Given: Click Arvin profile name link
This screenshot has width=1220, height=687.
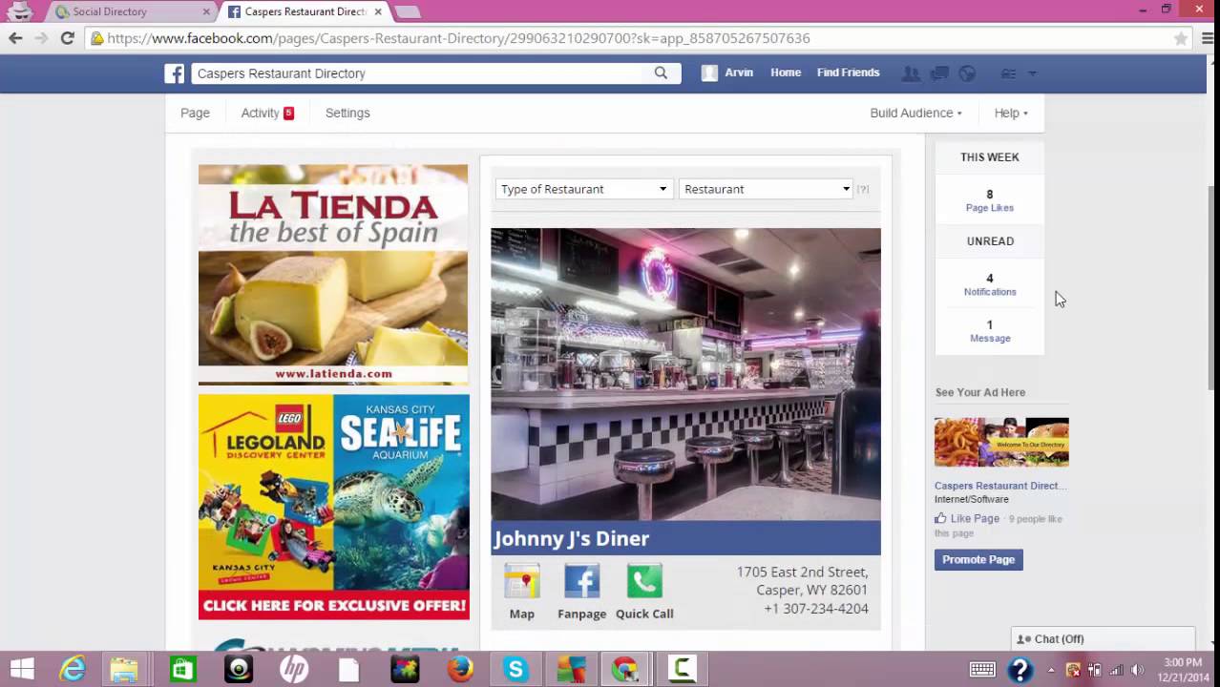Looking at the screenshot, I should pos(739,73).
